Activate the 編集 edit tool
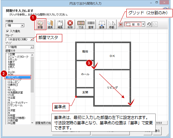Screen dimensions: 173x138 60,24
